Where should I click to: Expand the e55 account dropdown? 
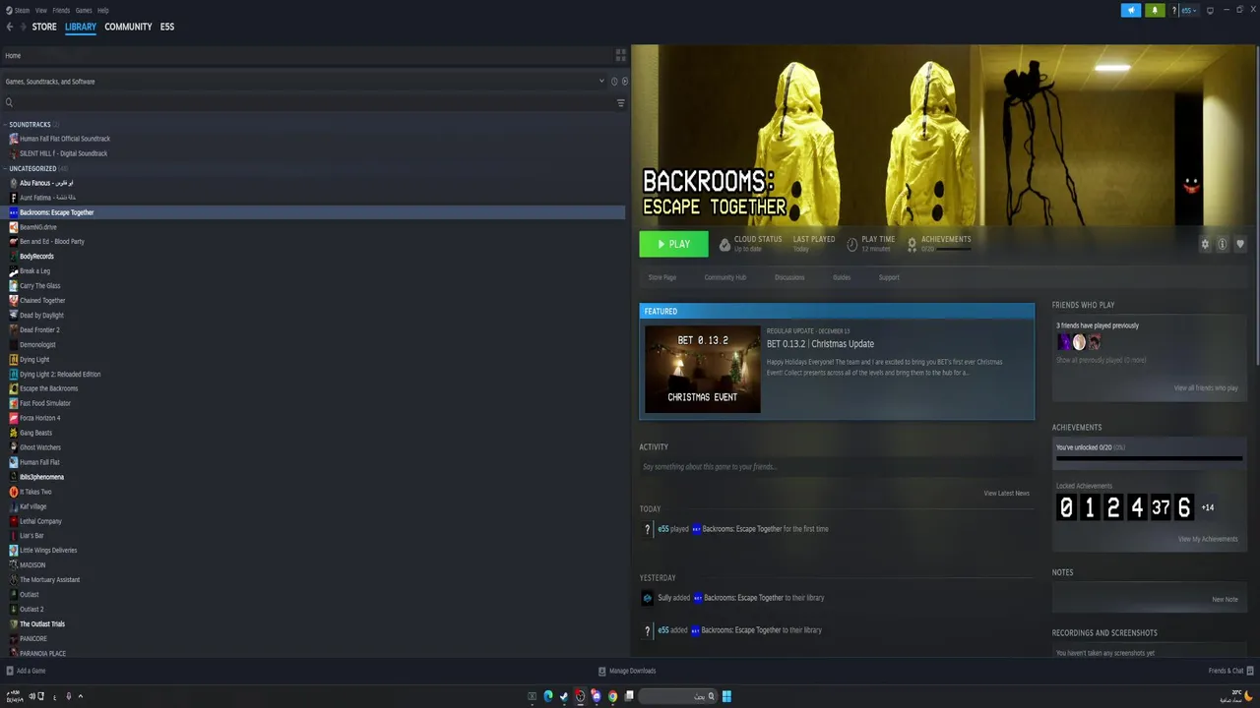click(x=1189, y=11)
